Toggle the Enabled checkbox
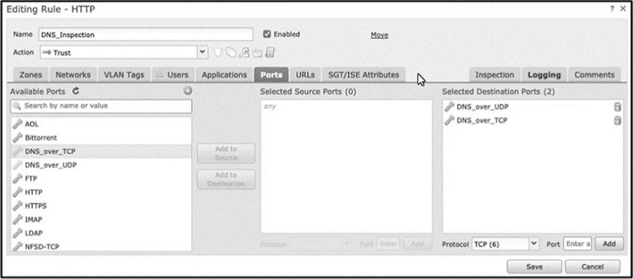The image size is (633, 279). [x=266, y=34]
